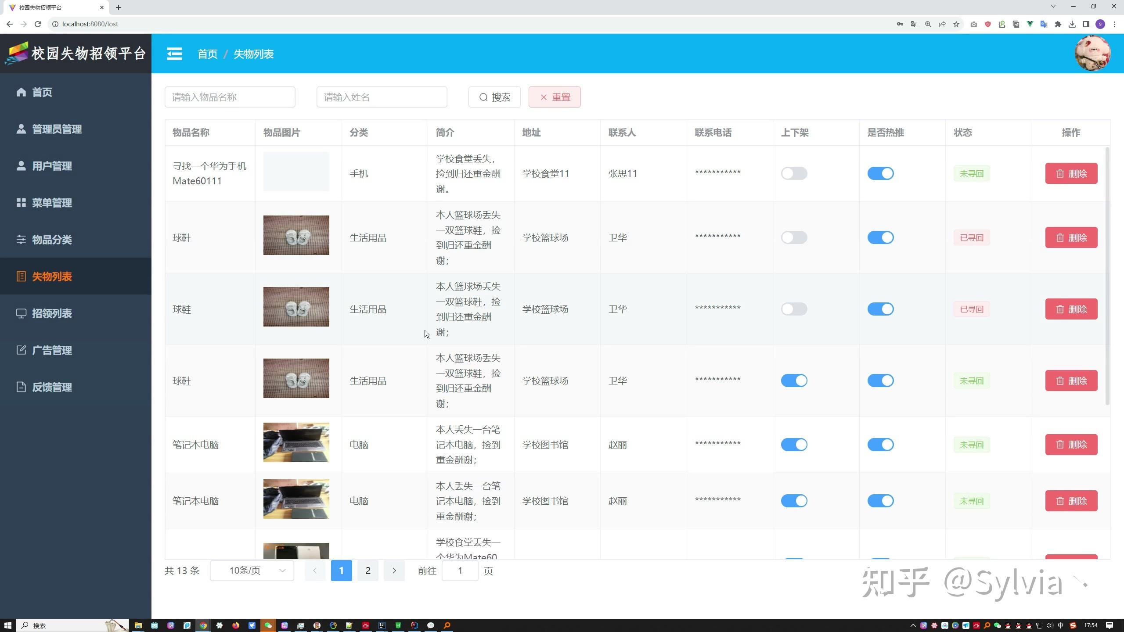
Task: Click the 搜索 button
Action: click(494, 97)
